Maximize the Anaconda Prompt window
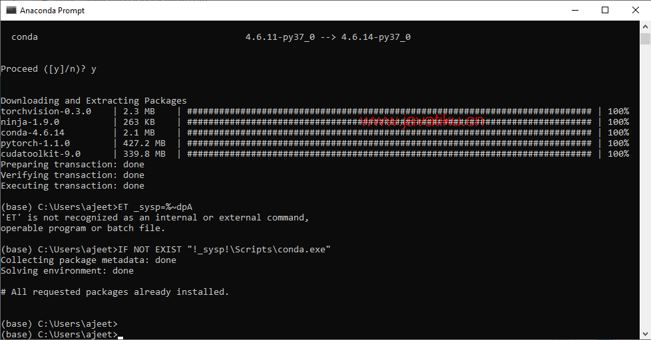651x340 pixels. 605,10
